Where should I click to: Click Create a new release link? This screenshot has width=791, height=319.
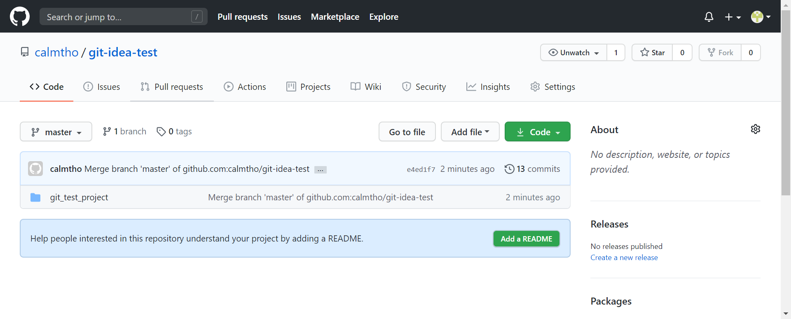624,258
